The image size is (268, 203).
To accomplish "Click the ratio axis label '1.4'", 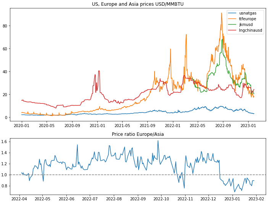I will [4, 153].
